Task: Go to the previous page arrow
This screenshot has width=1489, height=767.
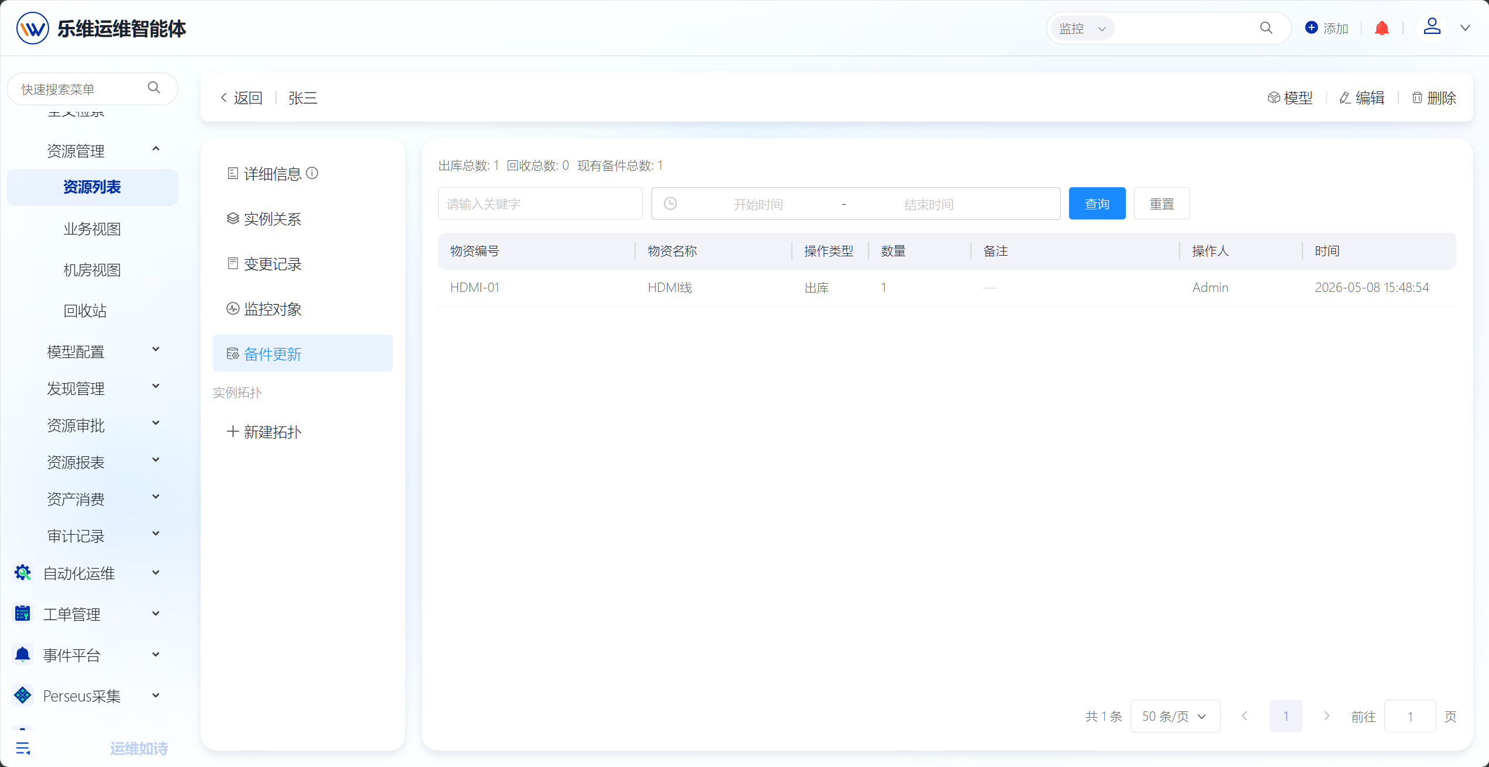Action: pyautogui.click(x=1245, y=716)
